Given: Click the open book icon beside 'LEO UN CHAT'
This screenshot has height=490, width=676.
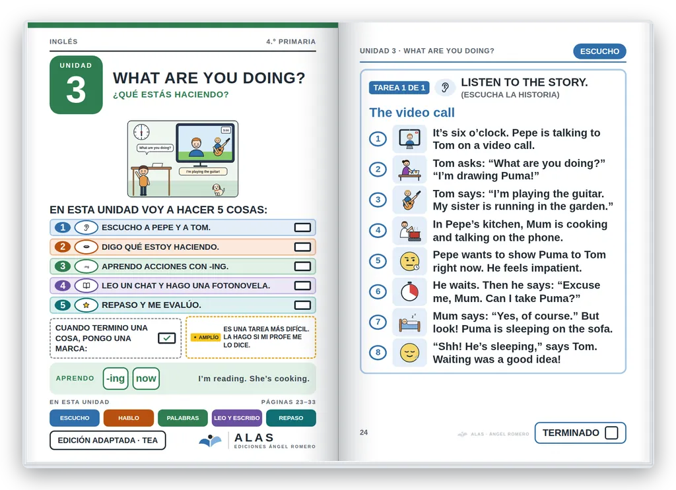Looking at the screenshot, I should pyautogui.click(x=86, y=286).
